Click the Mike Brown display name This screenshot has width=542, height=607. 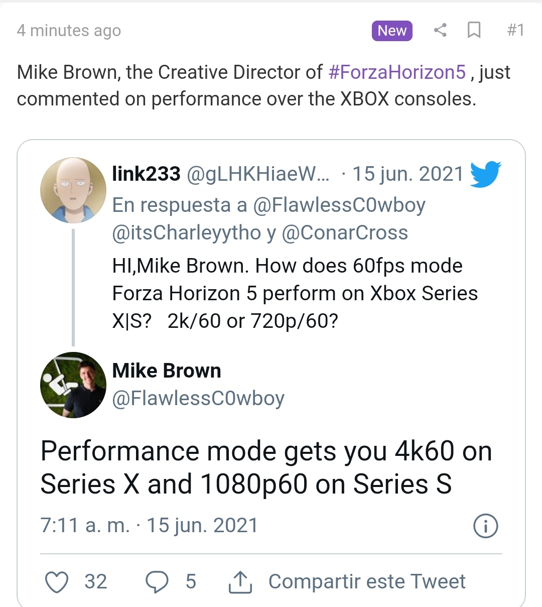pyautogui.click(x=167, y=371)
